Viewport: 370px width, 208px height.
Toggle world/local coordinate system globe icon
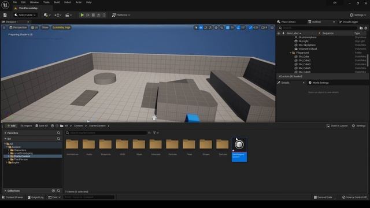[216, 28]
